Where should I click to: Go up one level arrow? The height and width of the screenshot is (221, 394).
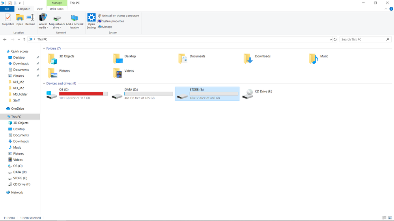point(24,39)
